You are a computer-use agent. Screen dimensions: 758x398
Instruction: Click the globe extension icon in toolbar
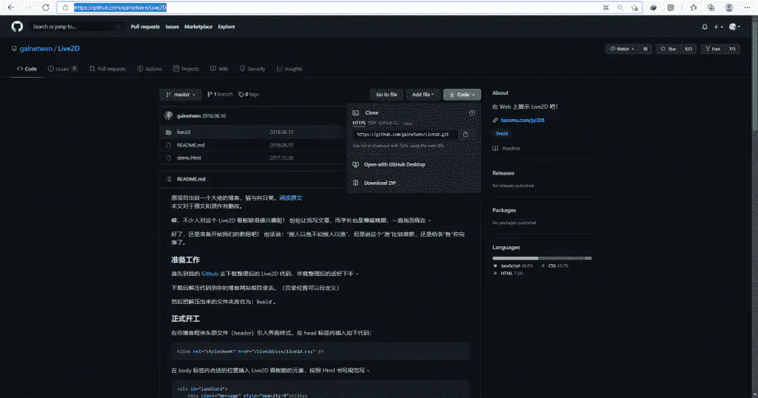click(654, 7)
